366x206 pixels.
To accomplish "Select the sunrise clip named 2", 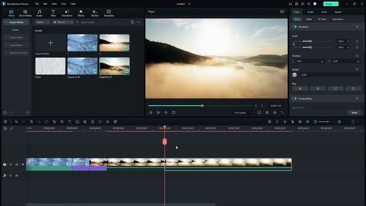I will 114,43.
